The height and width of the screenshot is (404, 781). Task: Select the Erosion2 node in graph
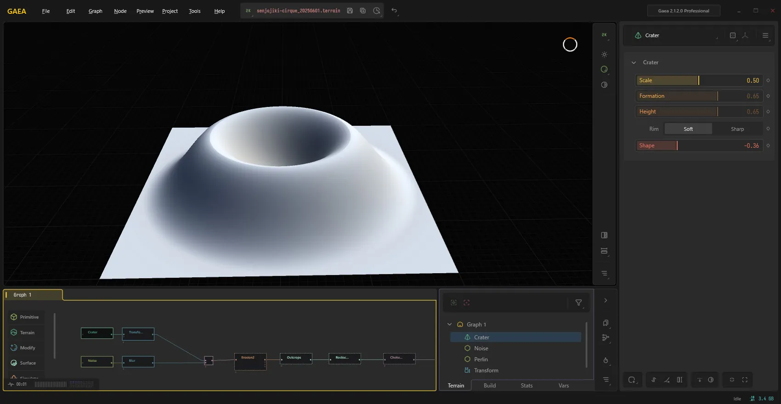click(250, 362)
